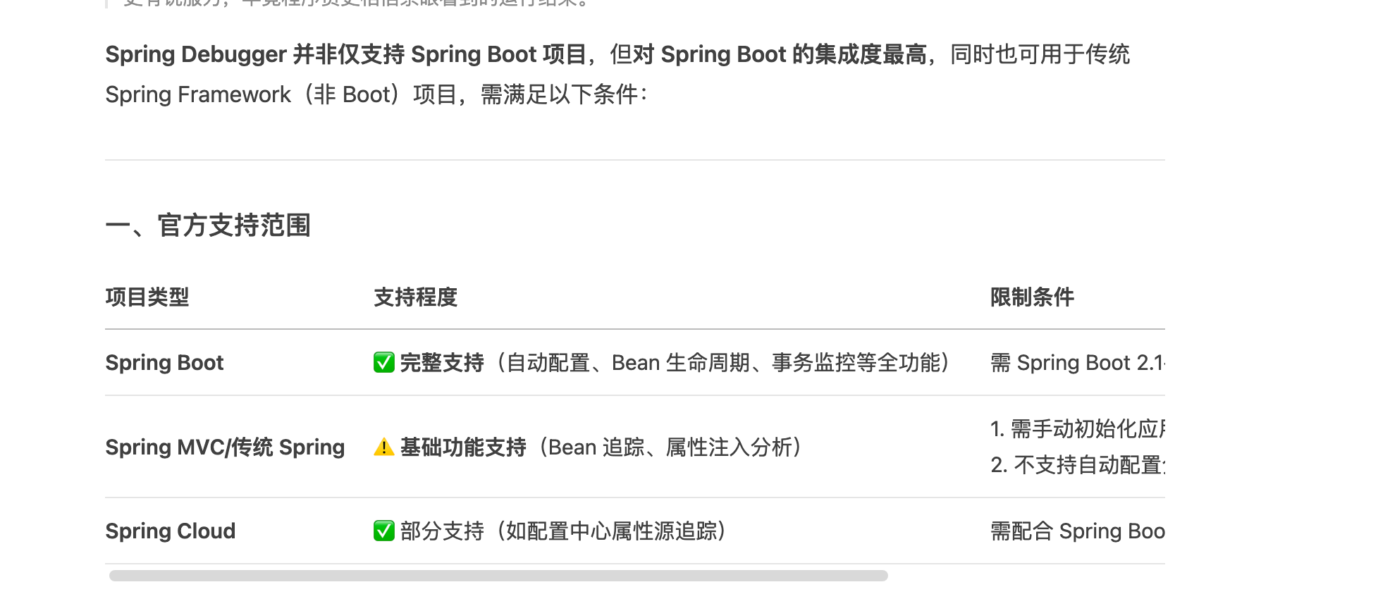Click the 项目类型 column header
Screen dimensions: 1390x606
pyautogui.click(x=147, y=297)
